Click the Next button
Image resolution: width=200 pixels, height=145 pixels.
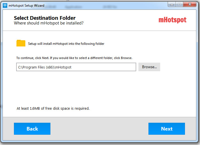(167, 129)
